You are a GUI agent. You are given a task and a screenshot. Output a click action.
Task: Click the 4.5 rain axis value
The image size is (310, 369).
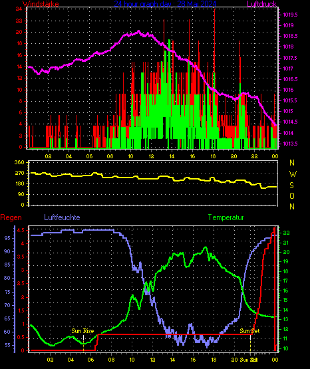pyautogui.click(x=21, y=231)
